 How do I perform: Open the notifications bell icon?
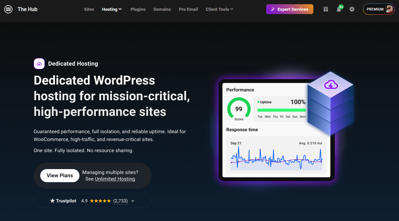coord(339,9)
